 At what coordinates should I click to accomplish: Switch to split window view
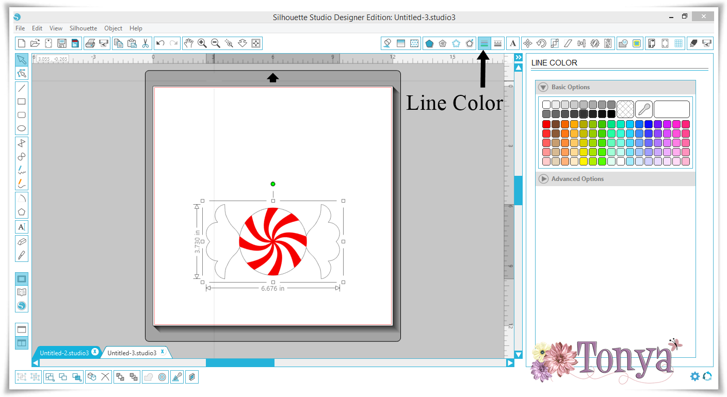click(22, 342)
